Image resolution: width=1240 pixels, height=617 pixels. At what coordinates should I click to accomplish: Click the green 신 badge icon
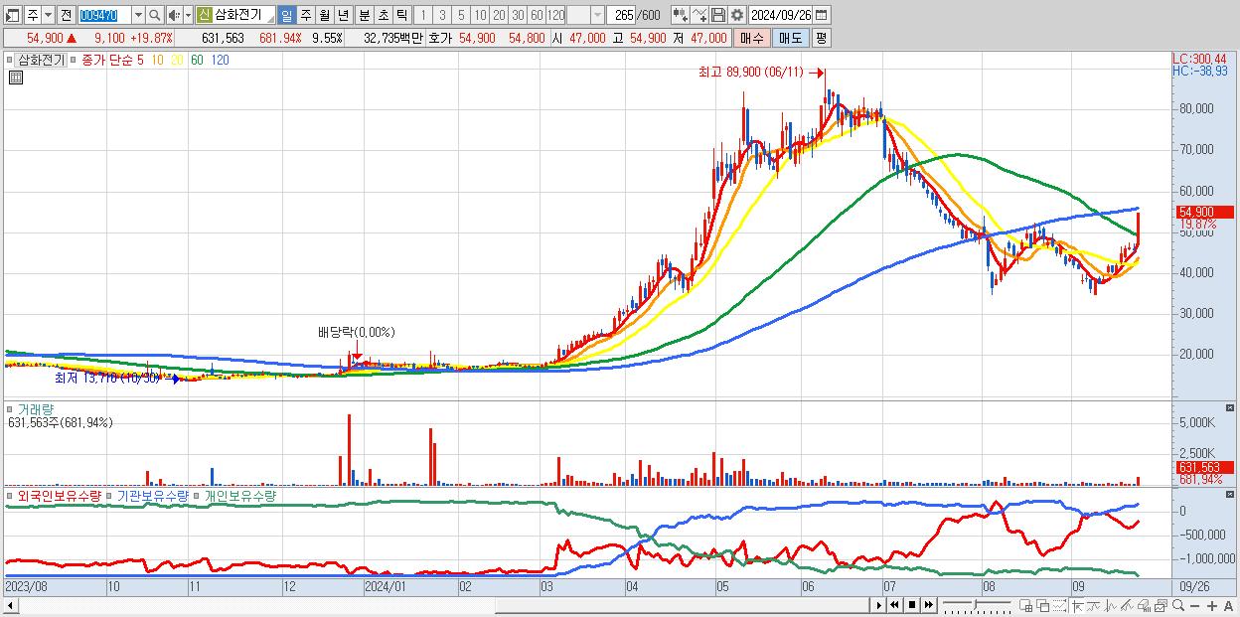coord(204,15)
